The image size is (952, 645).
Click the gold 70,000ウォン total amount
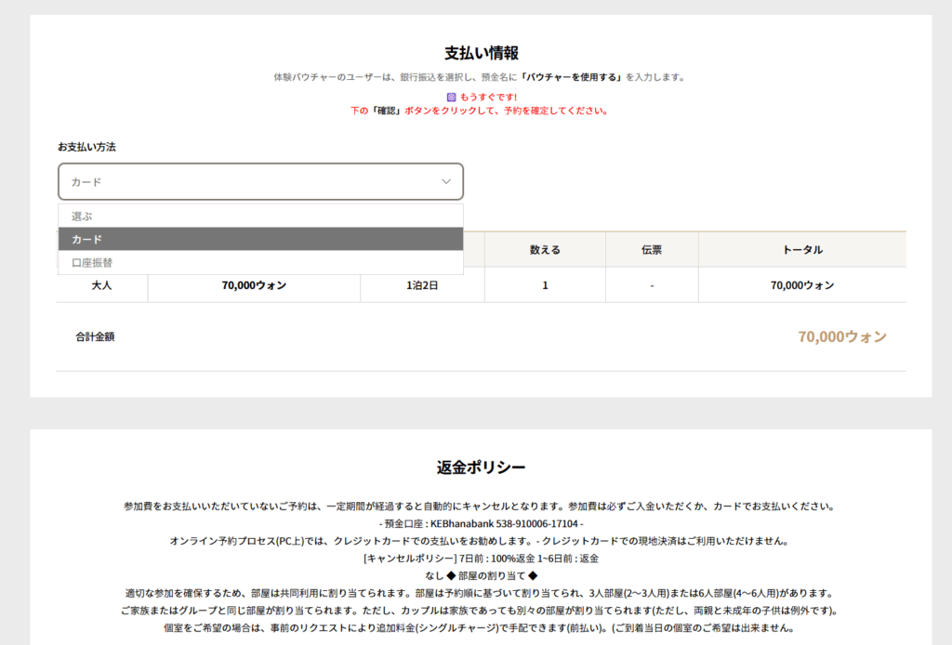pos(841,336)
